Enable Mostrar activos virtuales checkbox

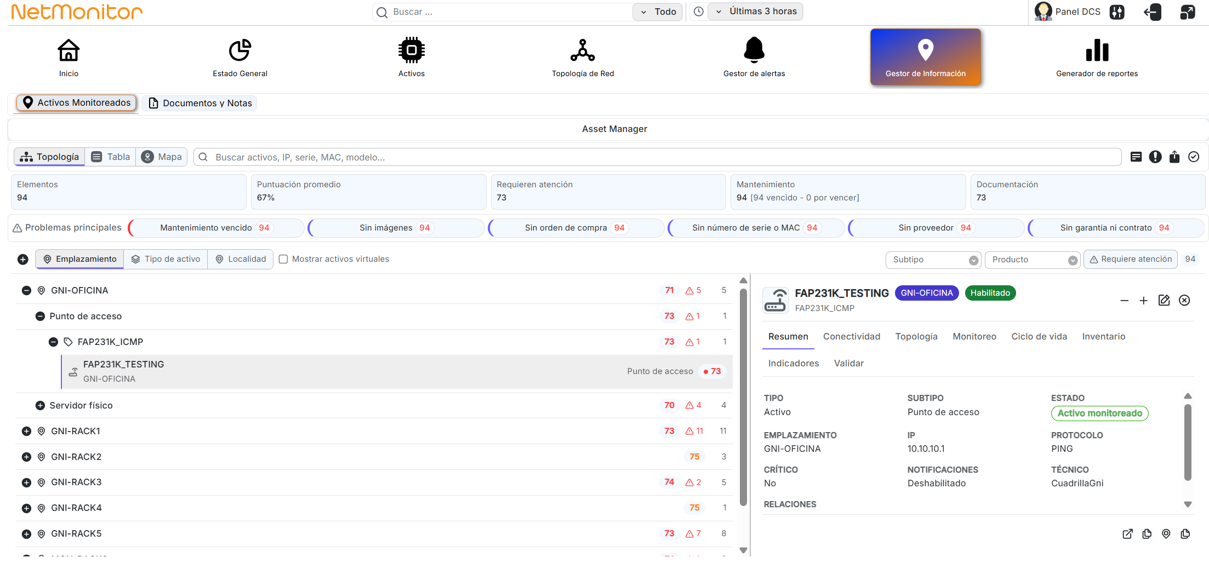tap(283, 259)
